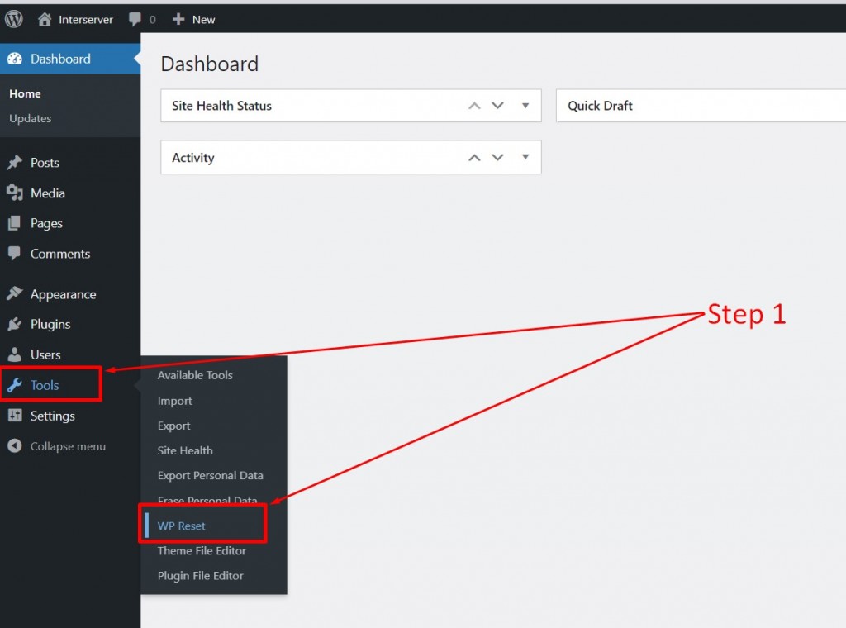Open Theme File Editor submenu item

tap(202, 551)
